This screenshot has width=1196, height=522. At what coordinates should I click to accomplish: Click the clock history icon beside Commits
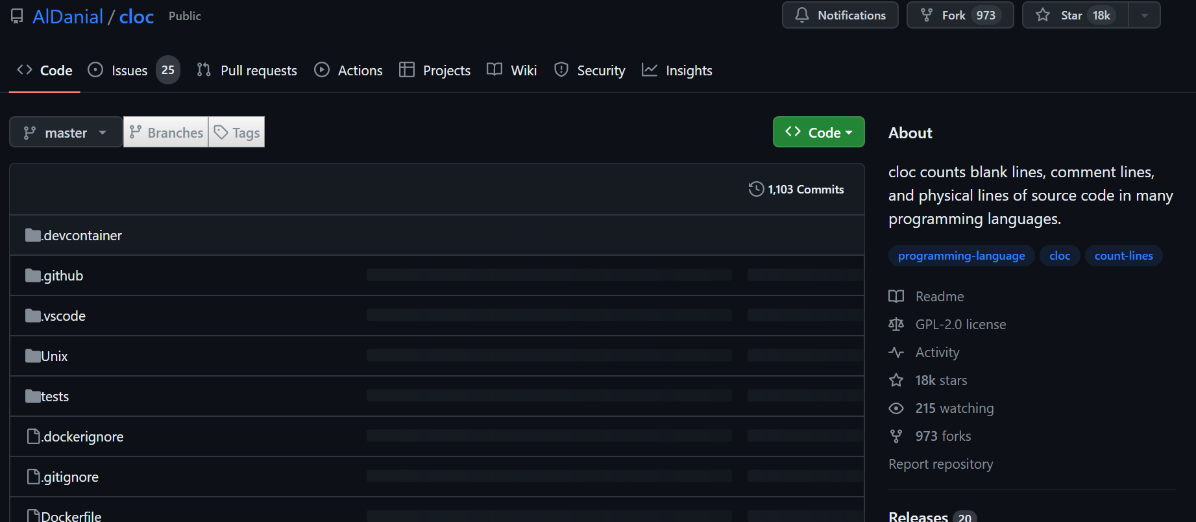click(x=756, y=190)
